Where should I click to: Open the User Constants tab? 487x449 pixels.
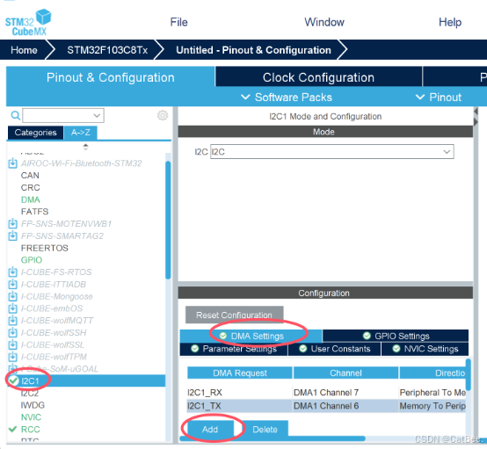coord(335,349)
